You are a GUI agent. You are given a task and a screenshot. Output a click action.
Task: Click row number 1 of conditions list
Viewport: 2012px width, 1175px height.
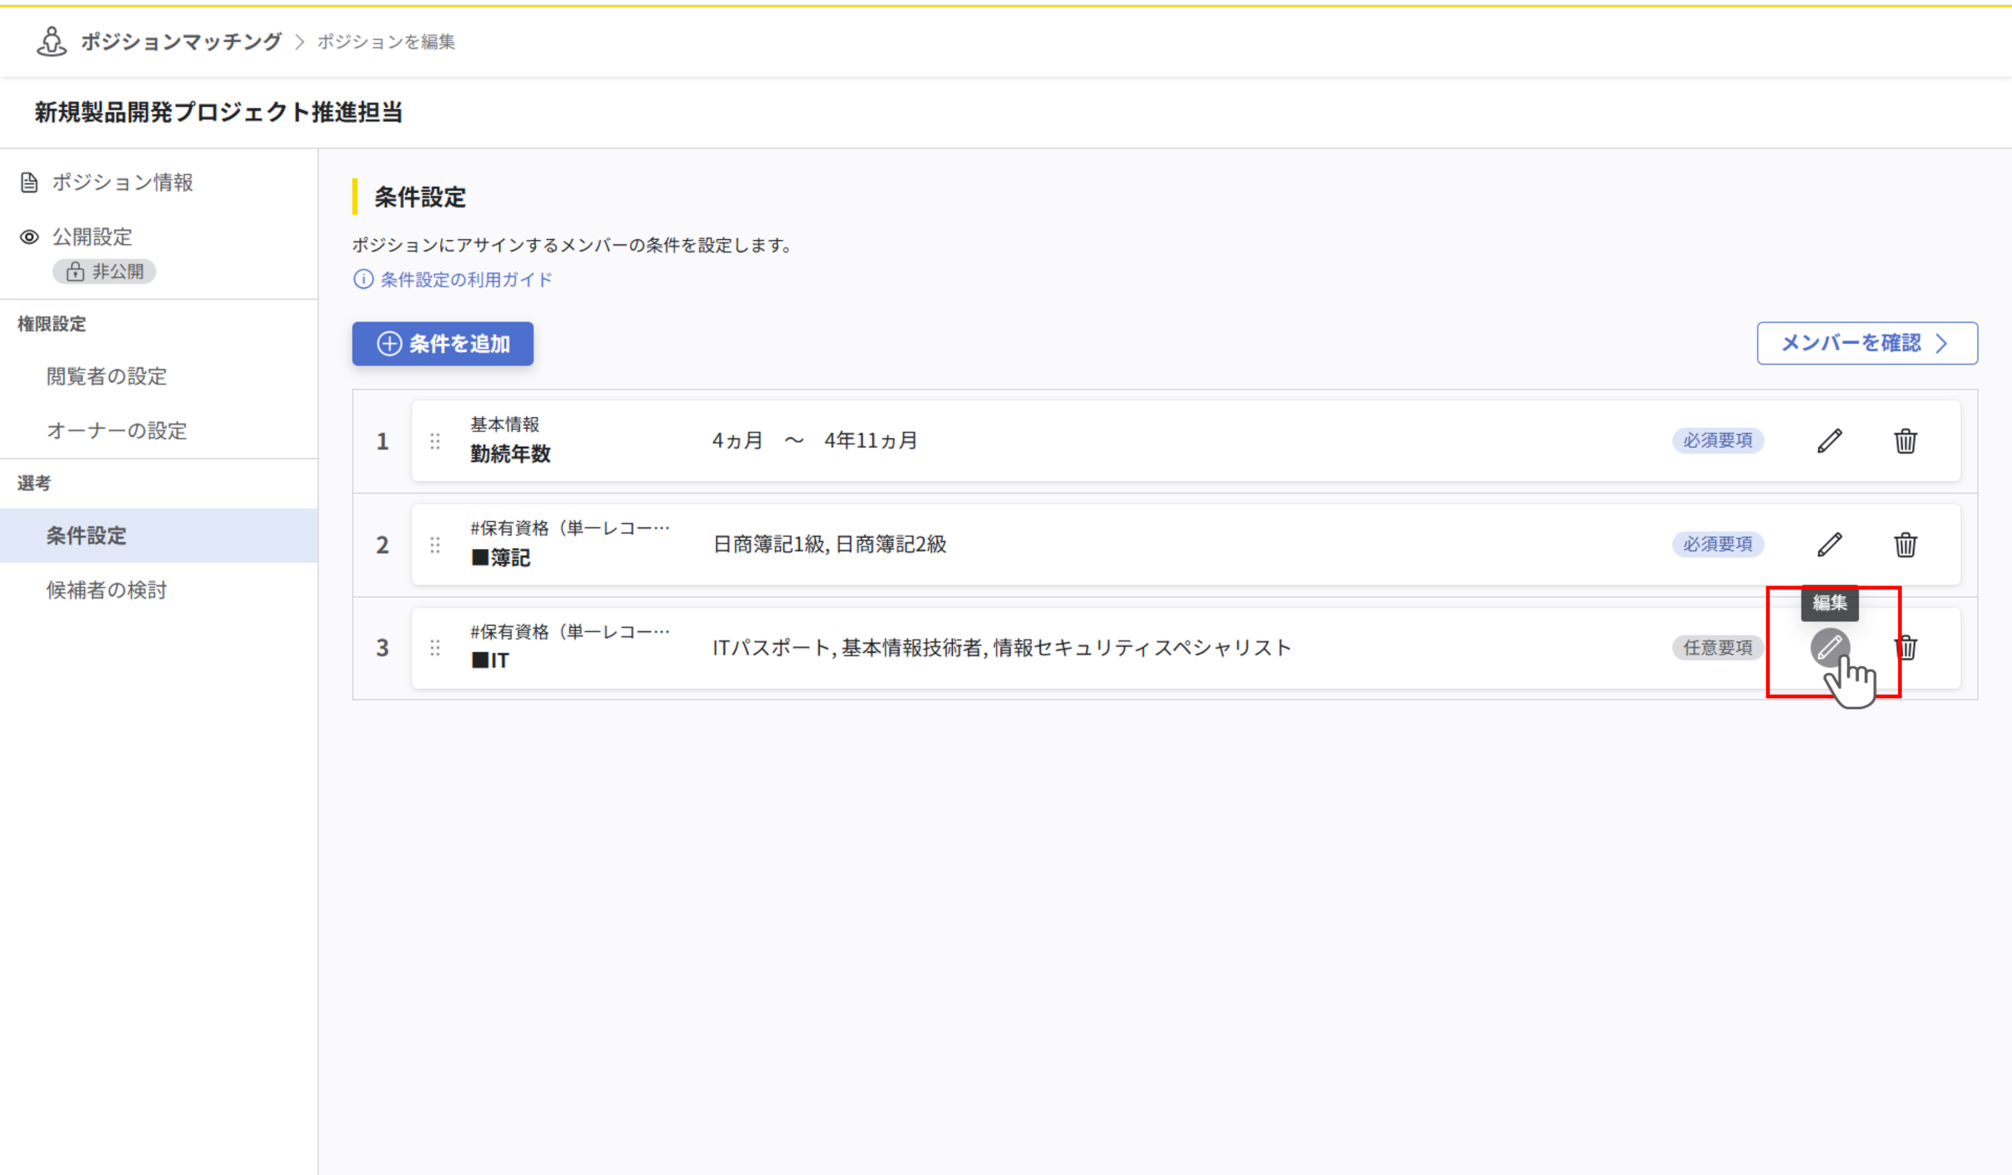pos(382,442)
